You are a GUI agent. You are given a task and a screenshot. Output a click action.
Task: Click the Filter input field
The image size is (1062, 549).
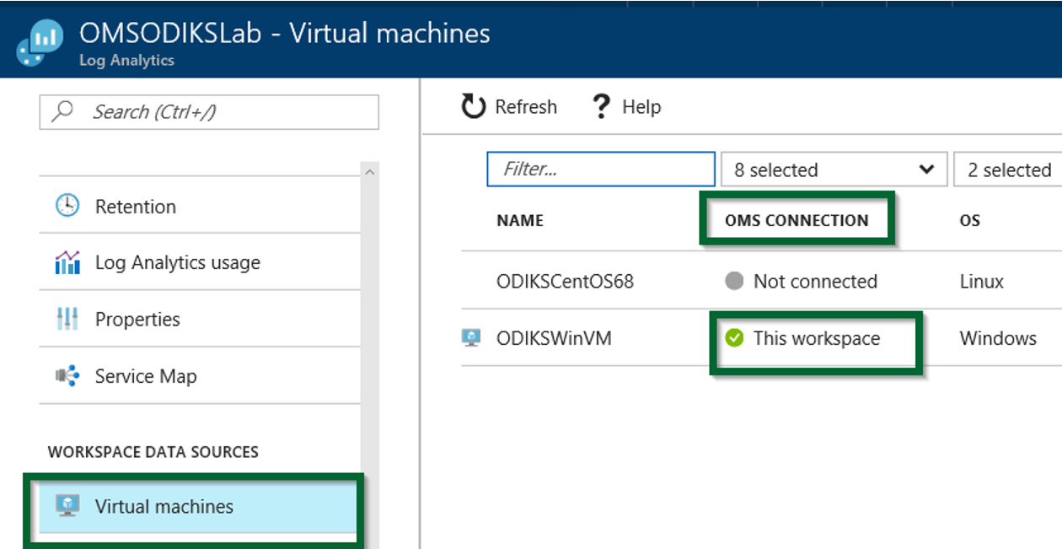pos(601,169)
